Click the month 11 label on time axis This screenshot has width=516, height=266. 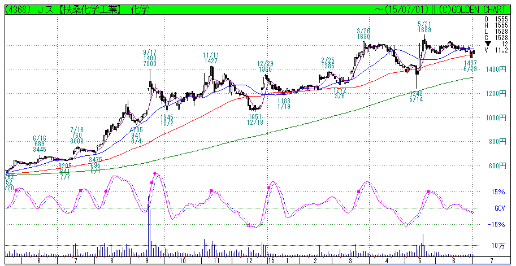click(x=216, y=261)
